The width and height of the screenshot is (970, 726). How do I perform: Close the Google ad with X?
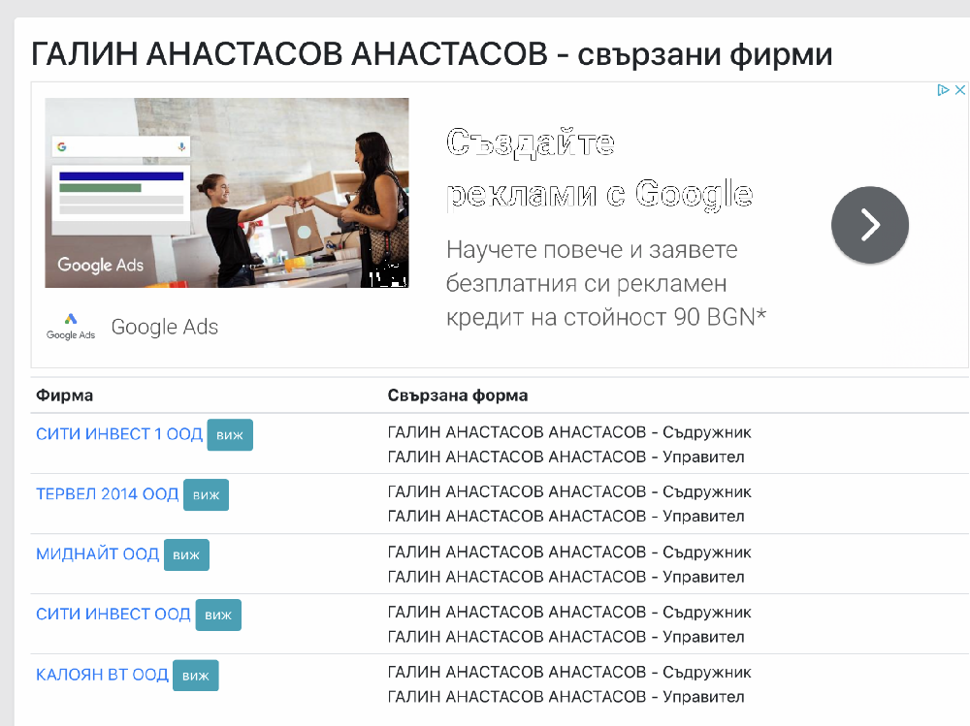[x=959, y=90]
